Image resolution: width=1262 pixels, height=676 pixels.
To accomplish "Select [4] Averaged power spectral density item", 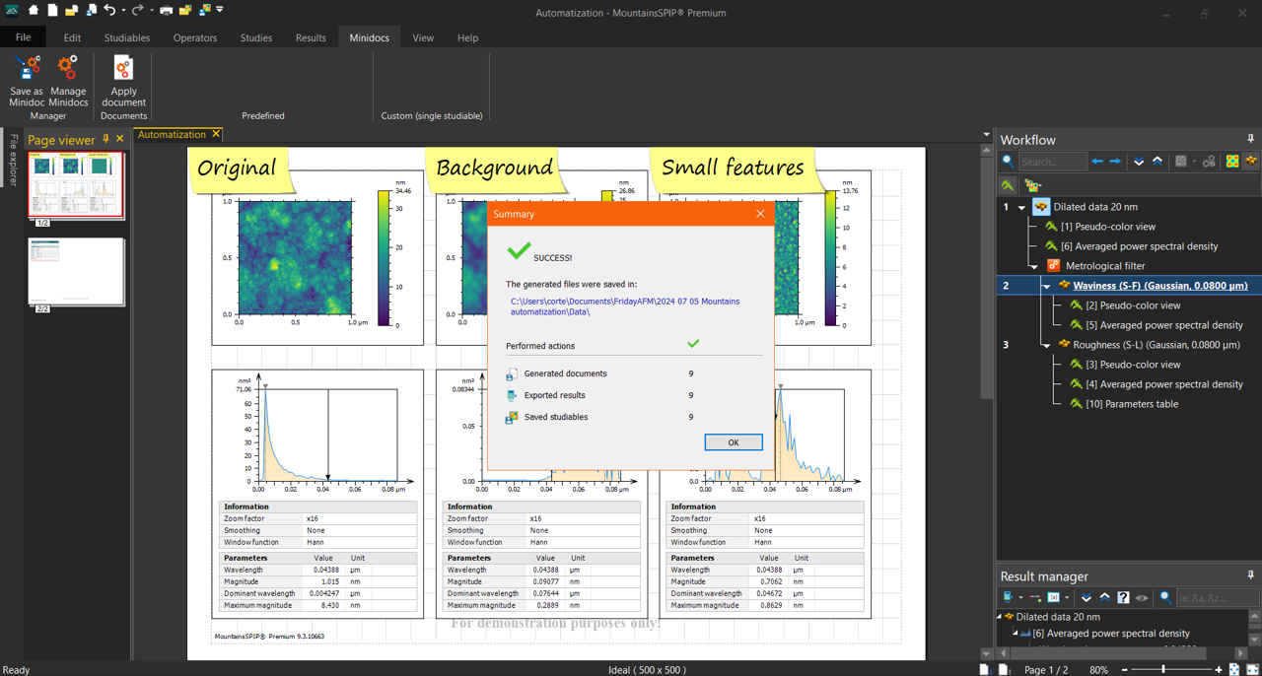I will click(x=1163, y=384).
